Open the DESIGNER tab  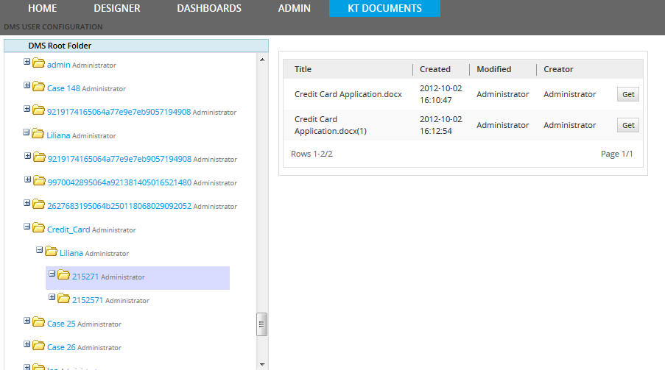pyautogui.click(x=117, y=9)
